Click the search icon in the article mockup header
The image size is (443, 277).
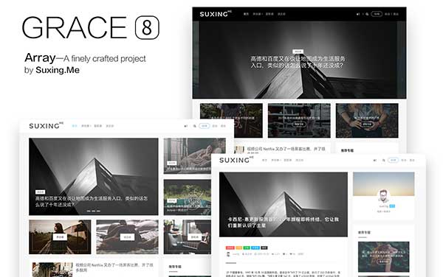tap(384, 160)
